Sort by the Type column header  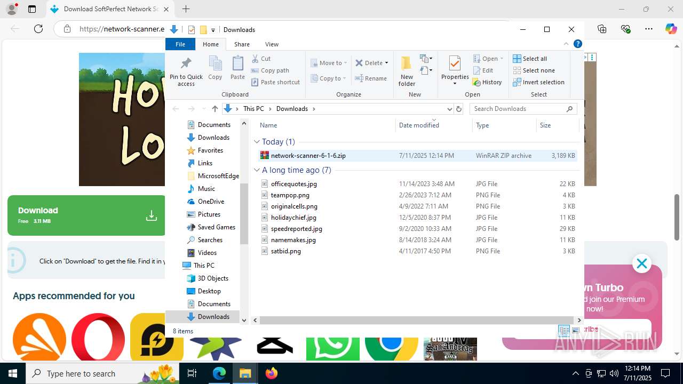(504, 125)
